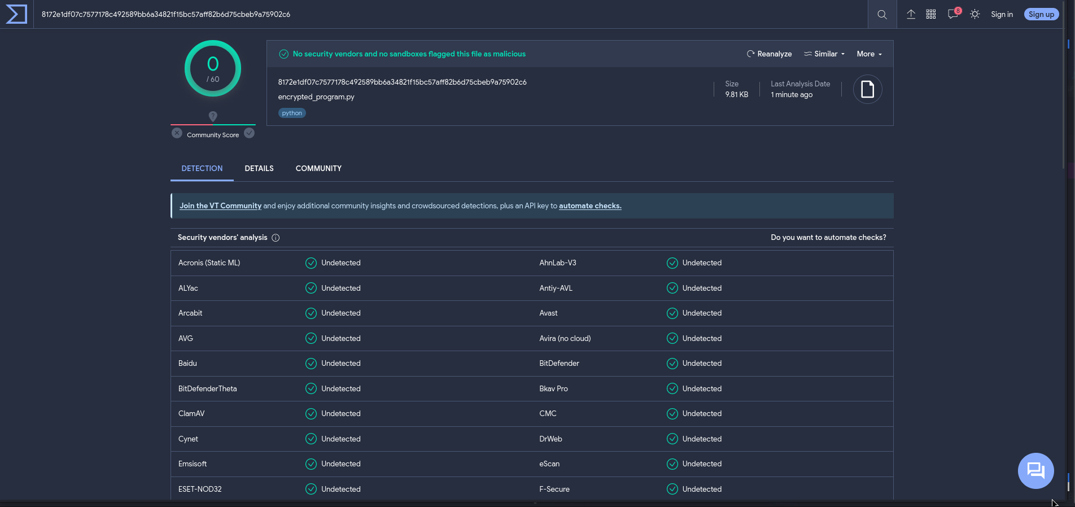Click the search magnifier icon
This screenshot has height=507, width=1075.
pyautogui.click(x=882, y=15)
